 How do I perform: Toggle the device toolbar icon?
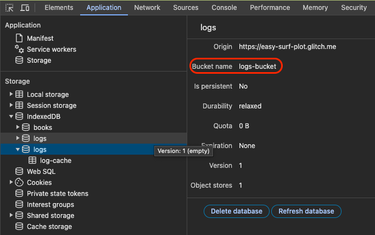click(x=25, y=8)
